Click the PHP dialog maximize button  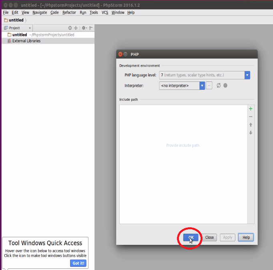(x=125, y=54)
